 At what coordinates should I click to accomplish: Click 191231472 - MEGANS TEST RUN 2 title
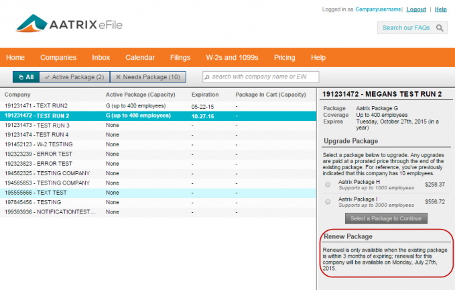click(x=382, y=94)
